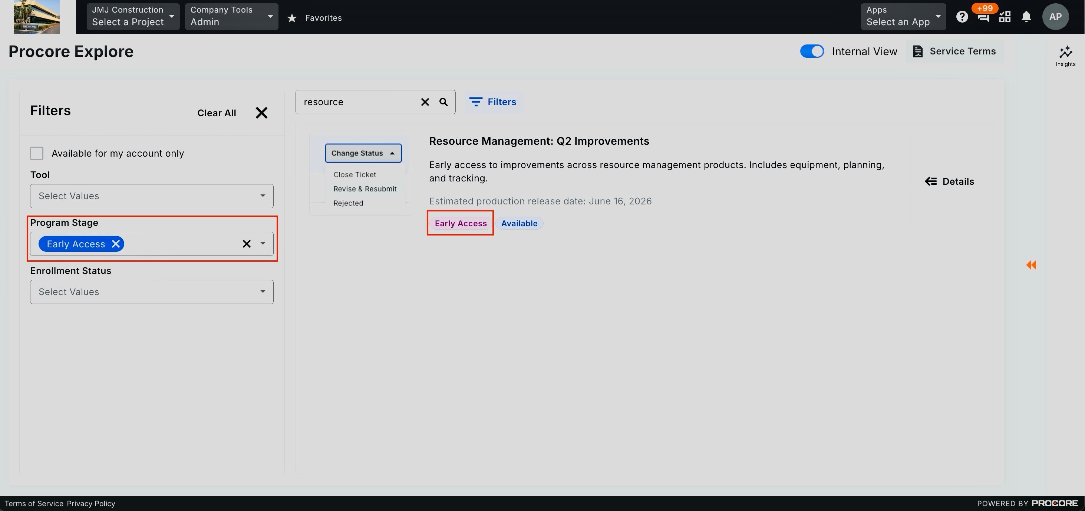Close the Filters panel with X

click(261, 113)
